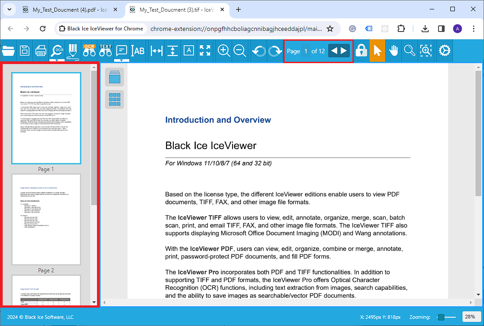Click the 'Introduction and Overview' heading
Screen dimensions: 484x326
(218, 120)
